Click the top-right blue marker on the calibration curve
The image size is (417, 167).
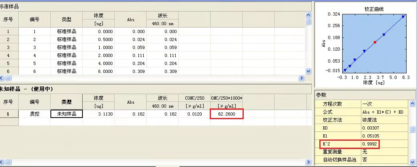403,17
